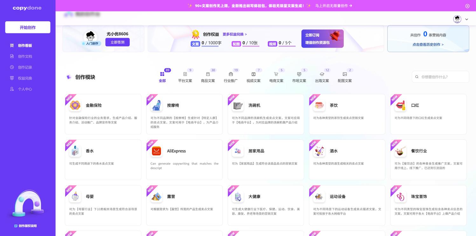Click the 创作版权说明 icon
476x236 pixels.
pyautogui.click(x=16, y=226)
